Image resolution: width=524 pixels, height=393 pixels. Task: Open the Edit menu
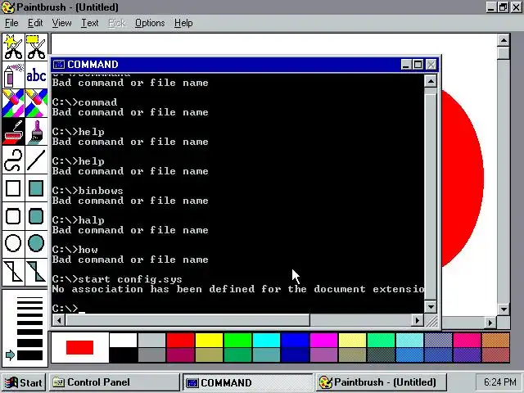click(35, 23)
